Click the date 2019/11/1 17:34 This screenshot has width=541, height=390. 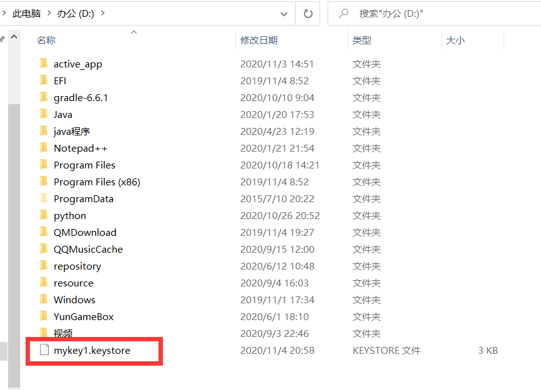pos(278,300)
